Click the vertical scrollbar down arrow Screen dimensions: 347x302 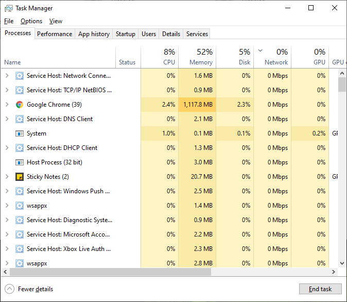(x=342, y=262)
